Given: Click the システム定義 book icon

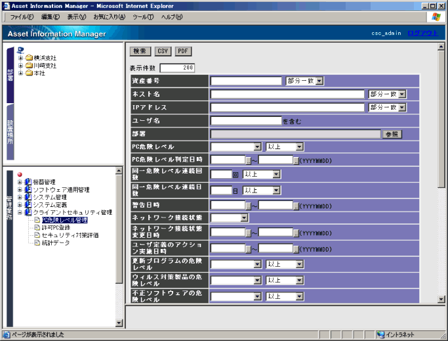Looking at the screenshot, I should click(28, 204).
